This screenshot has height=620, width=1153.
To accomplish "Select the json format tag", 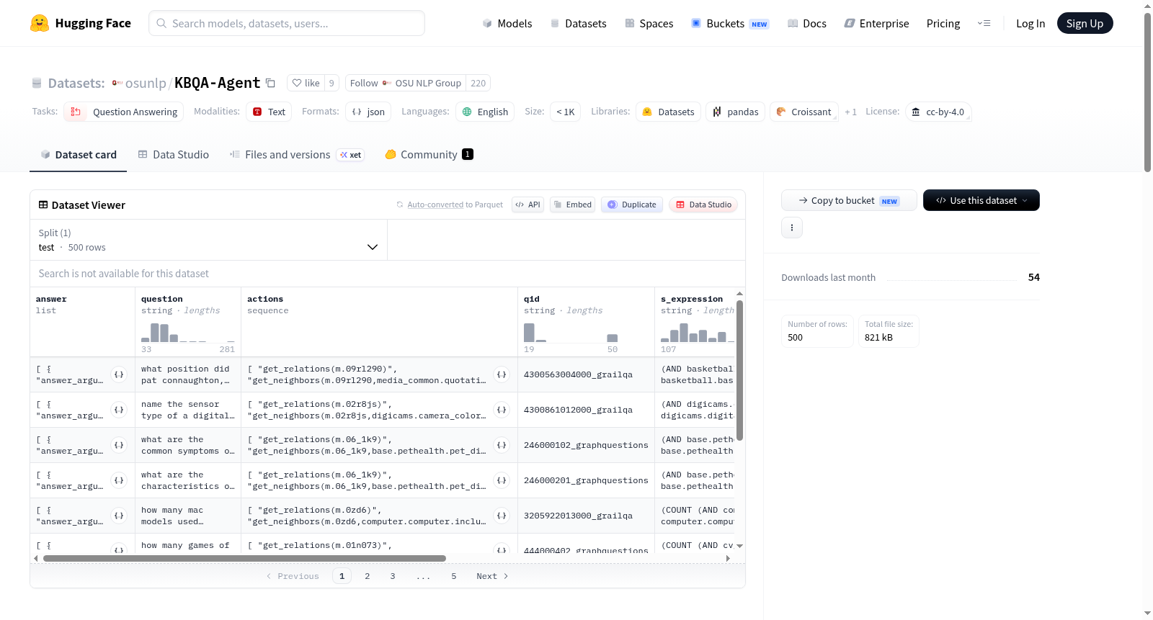I will coord(368,112).
